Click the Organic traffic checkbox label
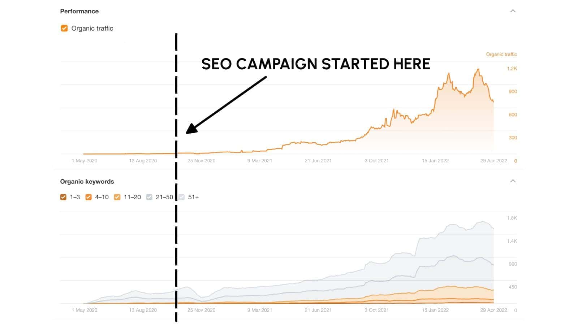Screen dimensions: 578x325 tap(92, 29)
